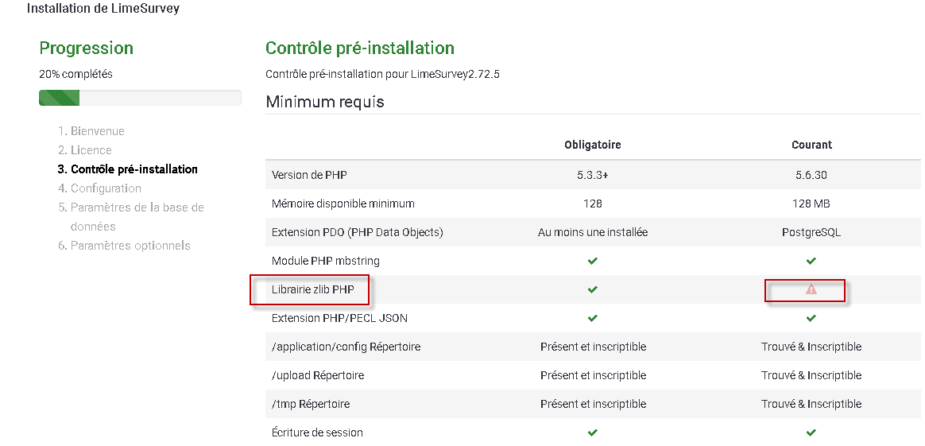Select the Contrôle pré-installation step
Image resolution: width=925 pixels, height=446 pixels.
point(134,169)
